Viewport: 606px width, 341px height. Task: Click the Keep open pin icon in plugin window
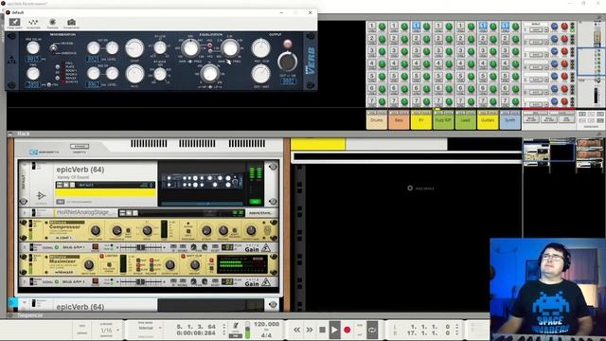pos(14,23)
